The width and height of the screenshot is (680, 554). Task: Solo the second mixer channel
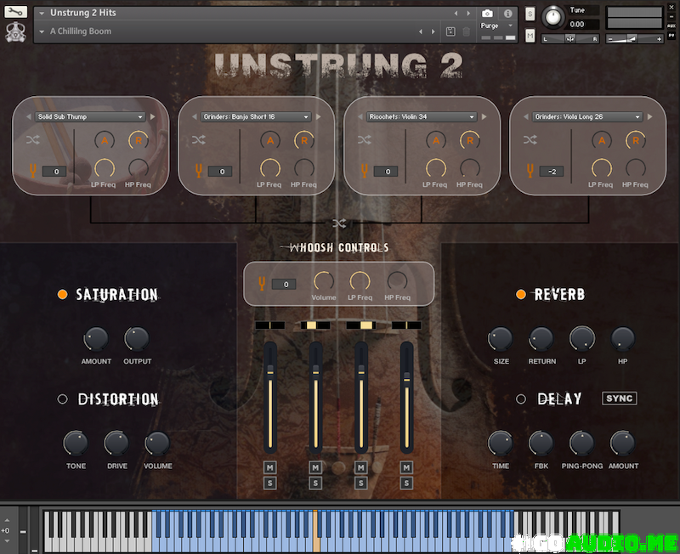click(315, 483)
